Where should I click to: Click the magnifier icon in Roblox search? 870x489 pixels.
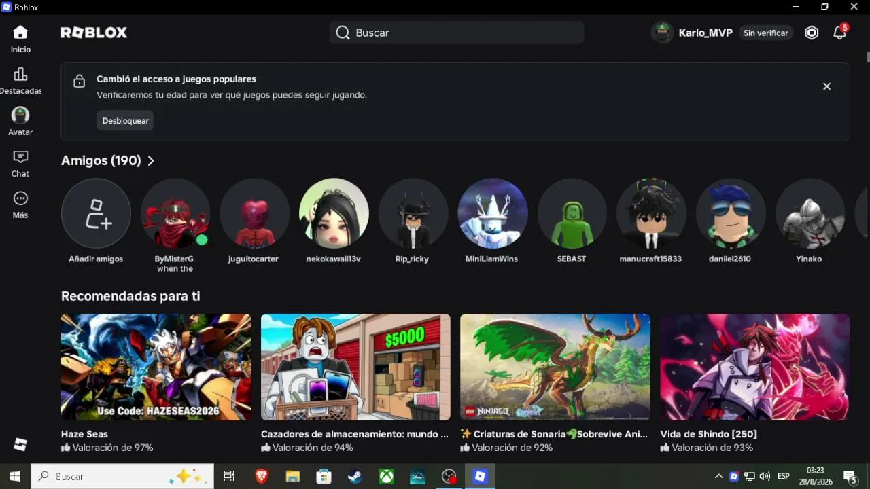coord(343,33)
